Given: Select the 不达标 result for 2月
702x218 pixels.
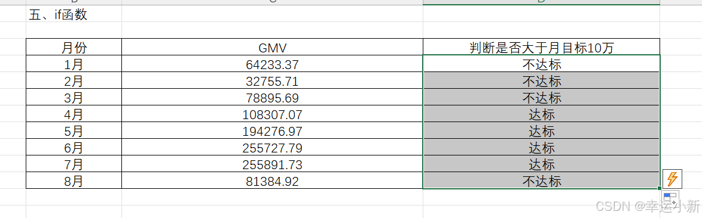Looking at the screenshot, I should [x=541, y=80].
